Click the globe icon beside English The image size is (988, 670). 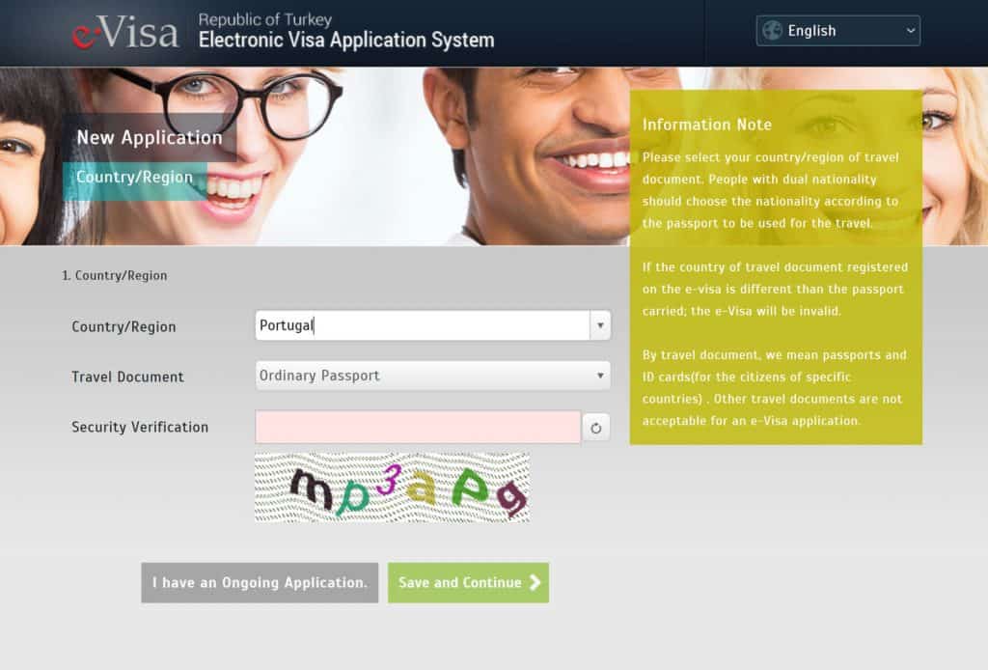772,31
